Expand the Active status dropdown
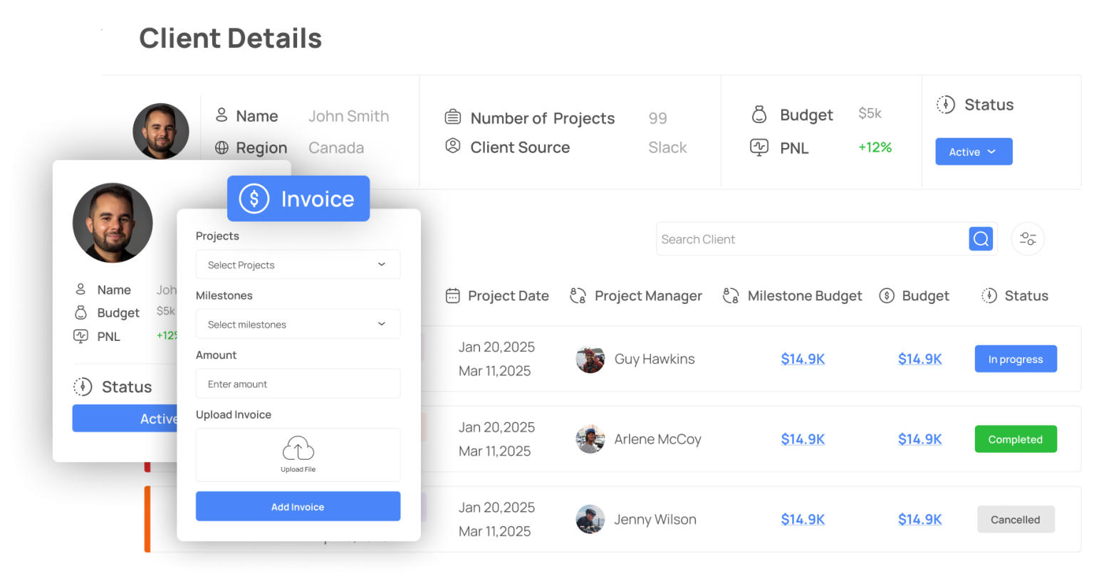Viewport: 1094px width, 578px height. [973, 152]
